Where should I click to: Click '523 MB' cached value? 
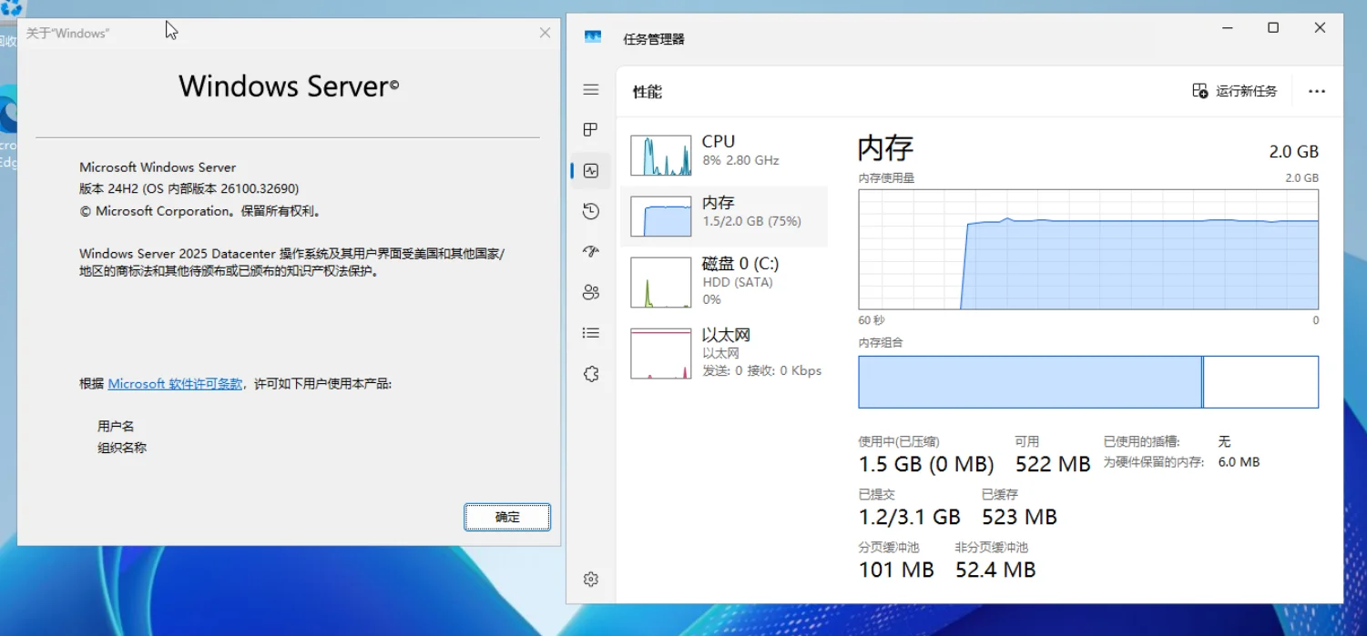click(1019, 517)
